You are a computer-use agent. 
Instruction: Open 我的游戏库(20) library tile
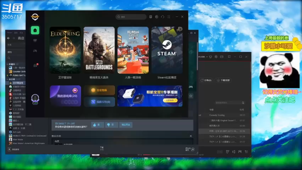pyautogui.click(x=65, y=96)
